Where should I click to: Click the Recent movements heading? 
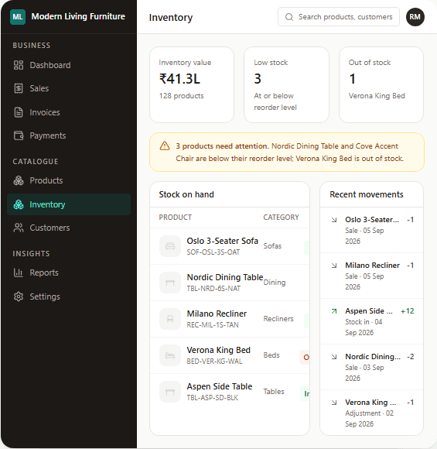[x=367, y=194]
